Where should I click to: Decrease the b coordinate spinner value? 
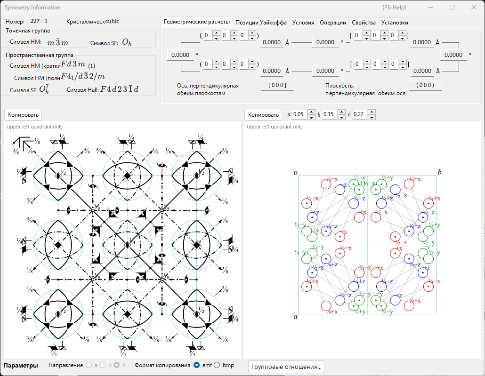coord(341,117)
